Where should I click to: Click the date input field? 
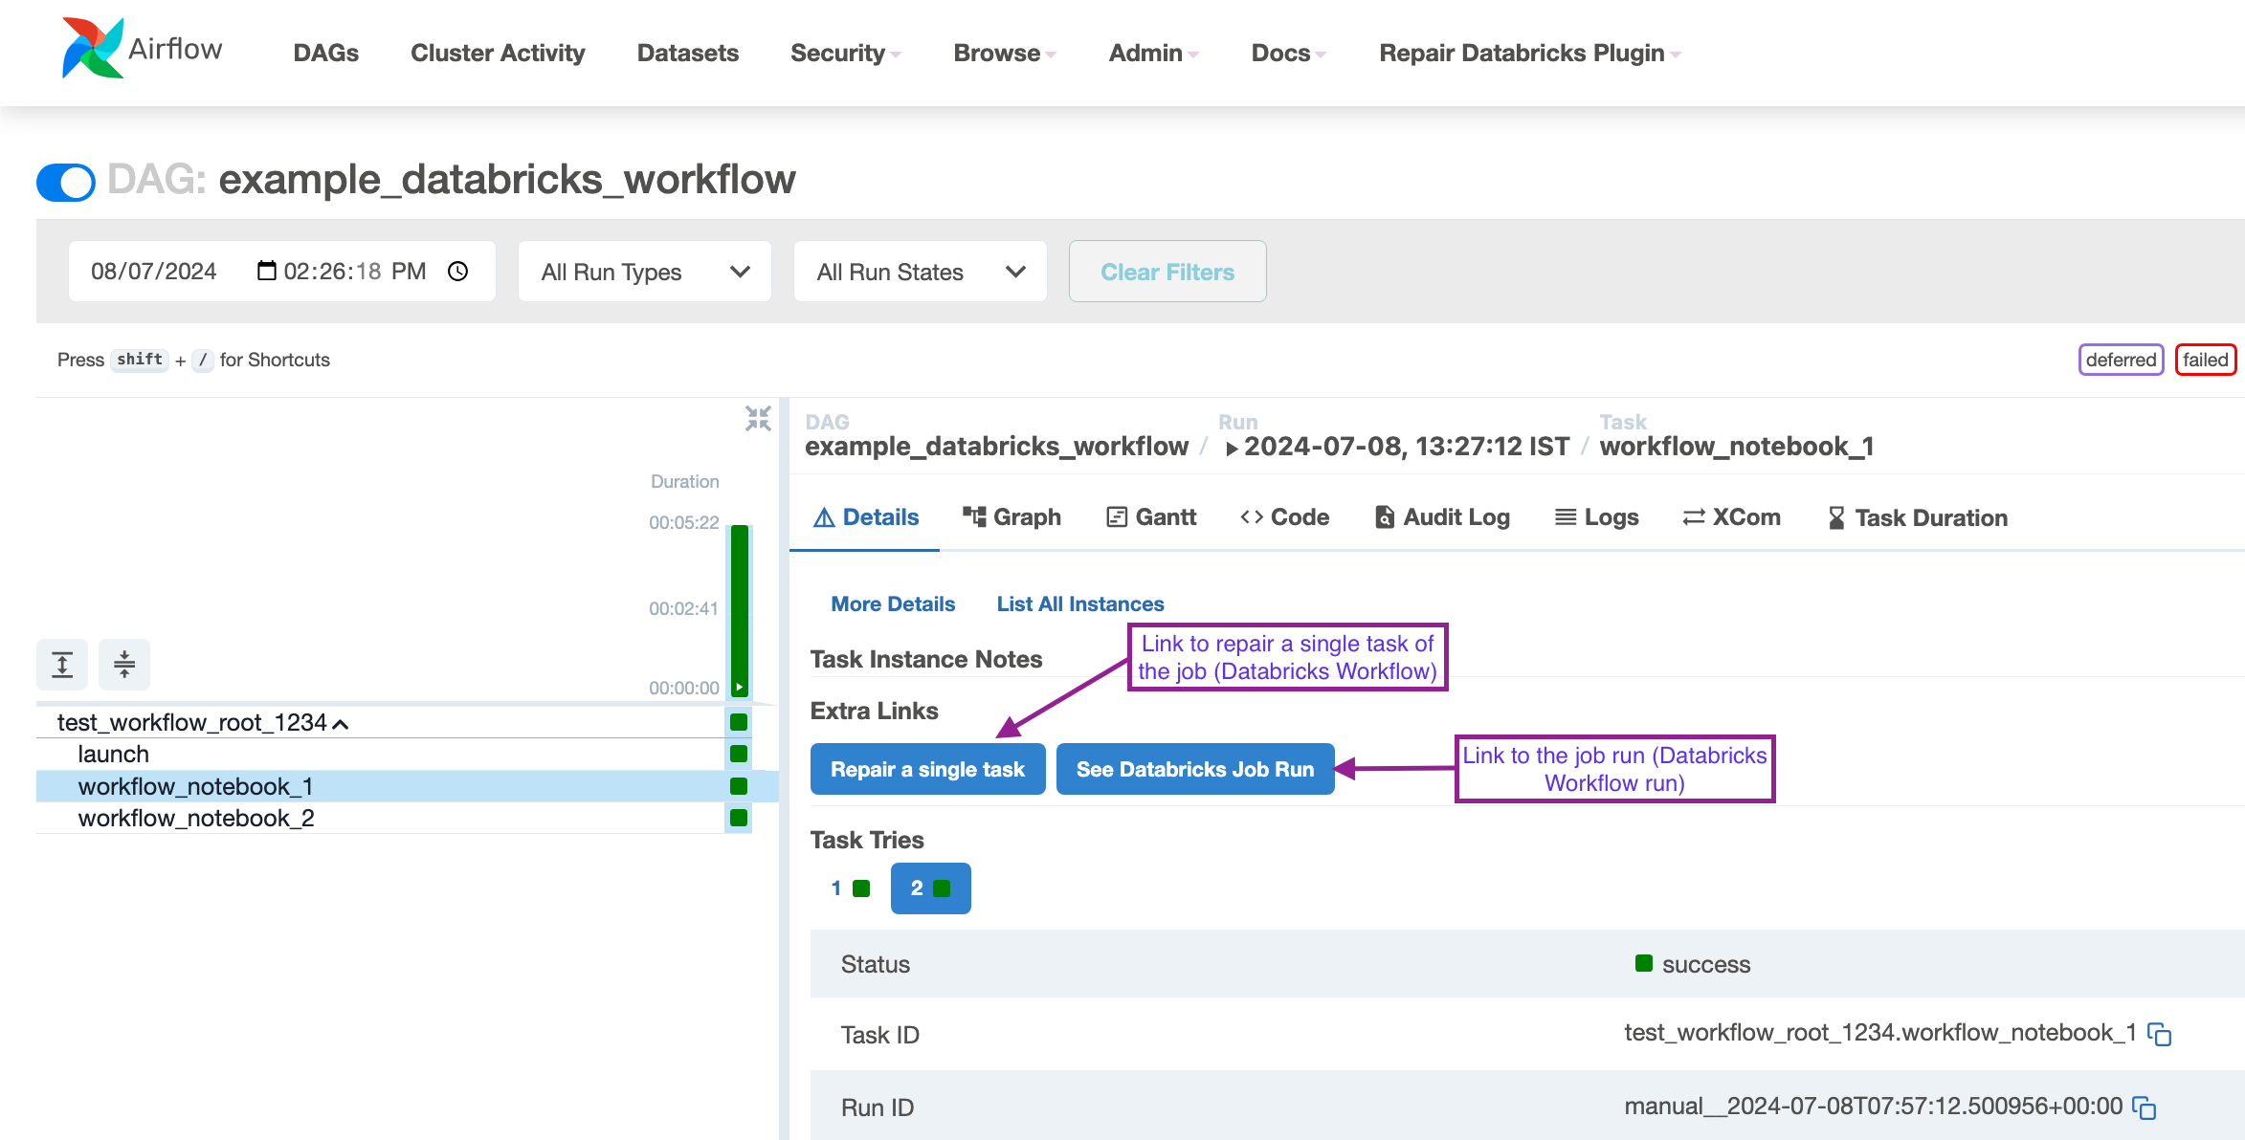point(154,271)
